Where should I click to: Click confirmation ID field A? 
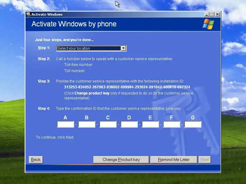click(x=65, y=124)
